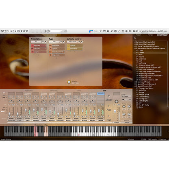Click trash icon under Type header

tap(61, 41)
